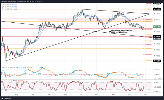Click the 2021 label on time axis
The image size is (164, 100).
click(82, 94)
